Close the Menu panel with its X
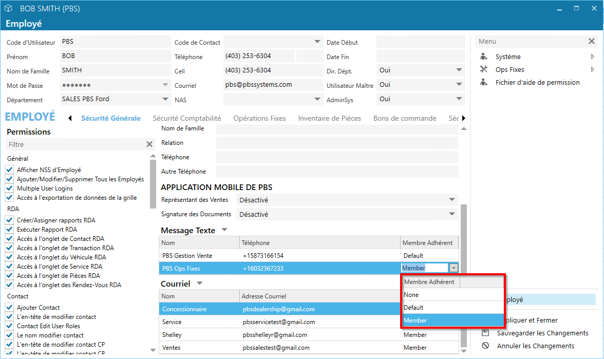The width and height of the screenshot is (604, 359). [592, 41]
